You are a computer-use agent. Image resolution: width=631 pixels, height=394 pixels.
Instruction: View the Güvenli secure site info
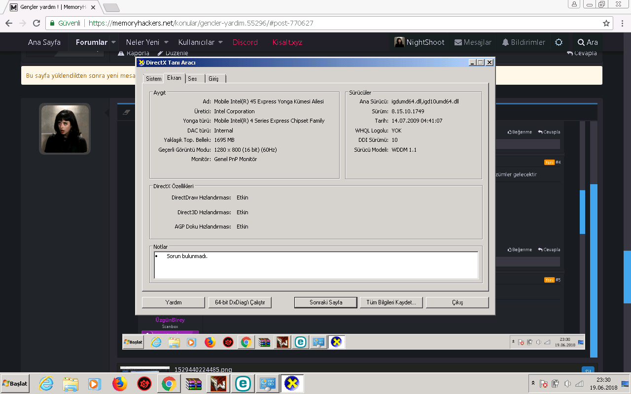[x=65, y=23]
